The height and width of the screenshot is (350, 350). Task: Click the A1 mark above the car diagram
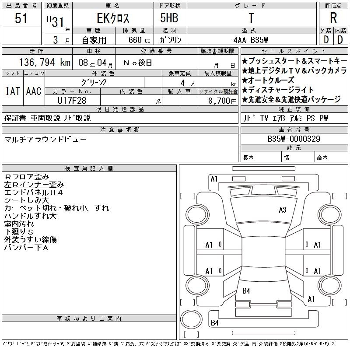[214, 178]
